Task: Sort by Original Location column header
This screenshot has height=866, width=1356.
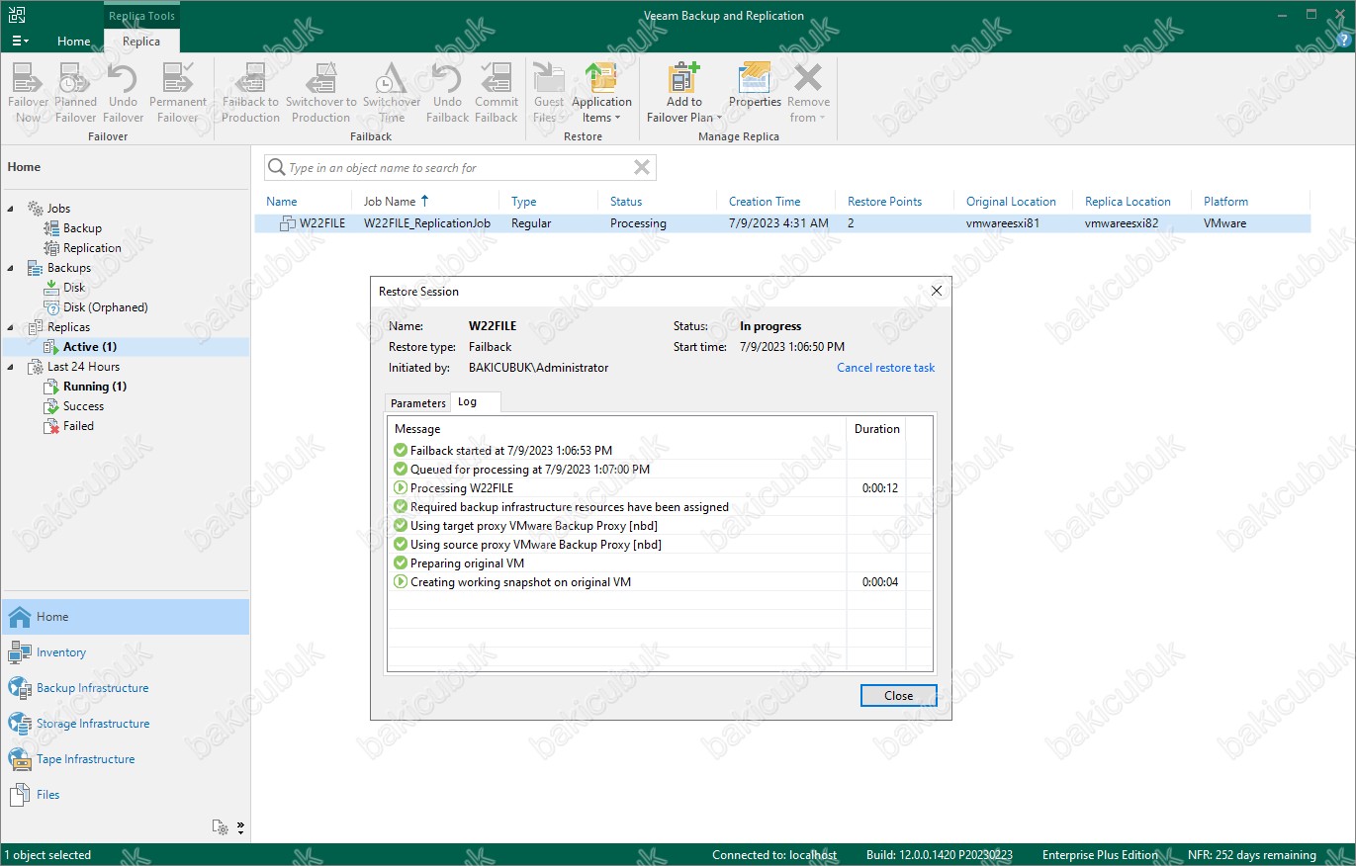Action: pyautogui.click(x=1011, y=202)
